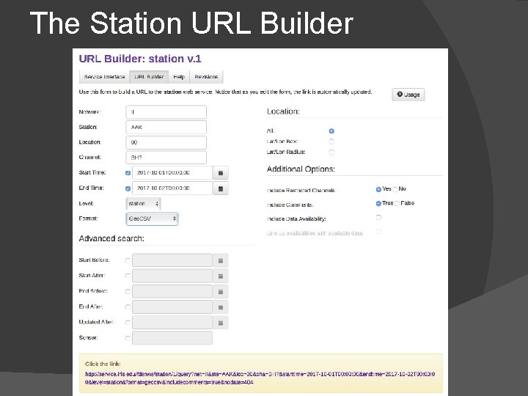Enable the End Before checkbox

point(128,291)
